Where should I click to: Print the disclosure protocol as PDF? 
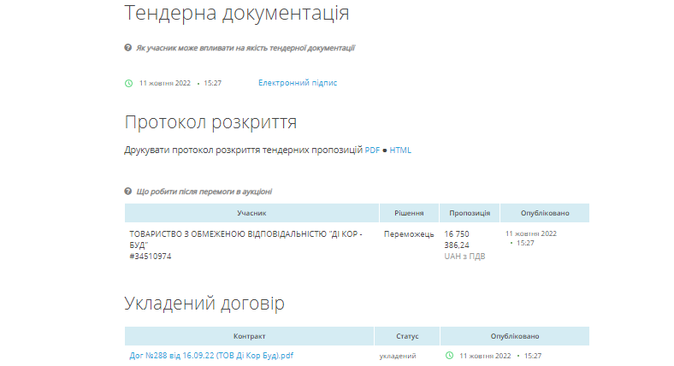(x=372, y=151)
